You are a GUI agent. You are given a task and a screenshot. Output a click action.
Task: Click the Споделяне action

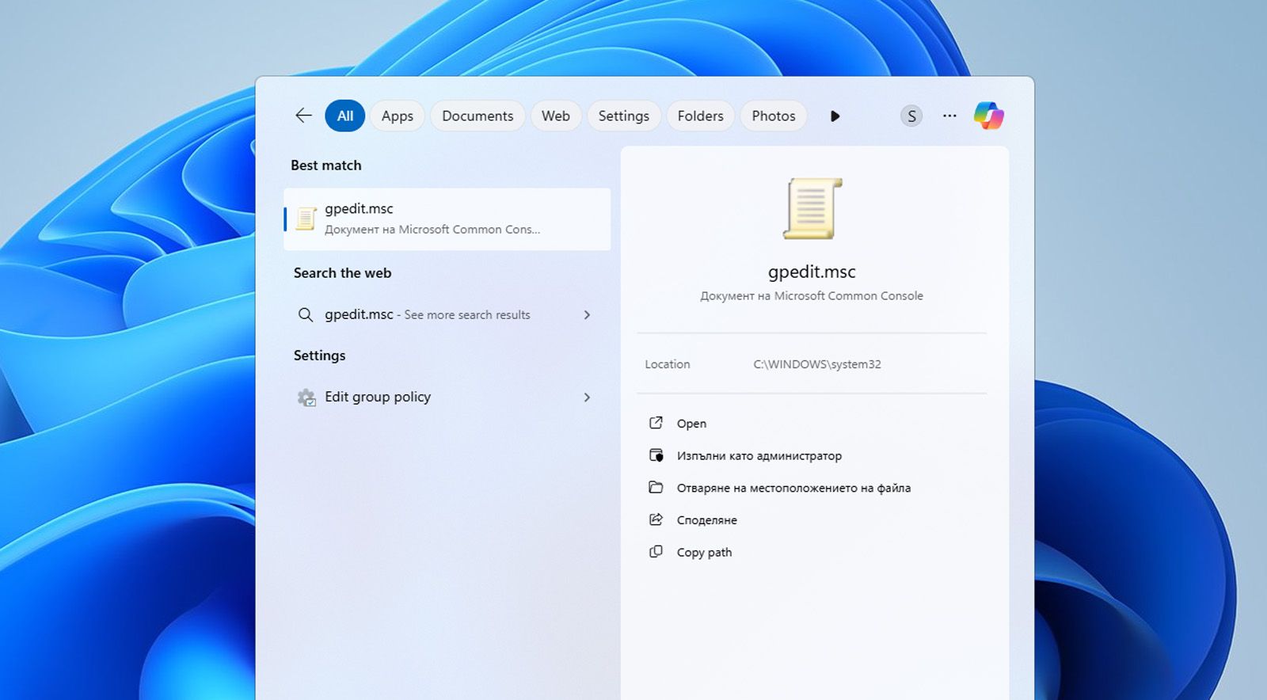pos(707,520)
